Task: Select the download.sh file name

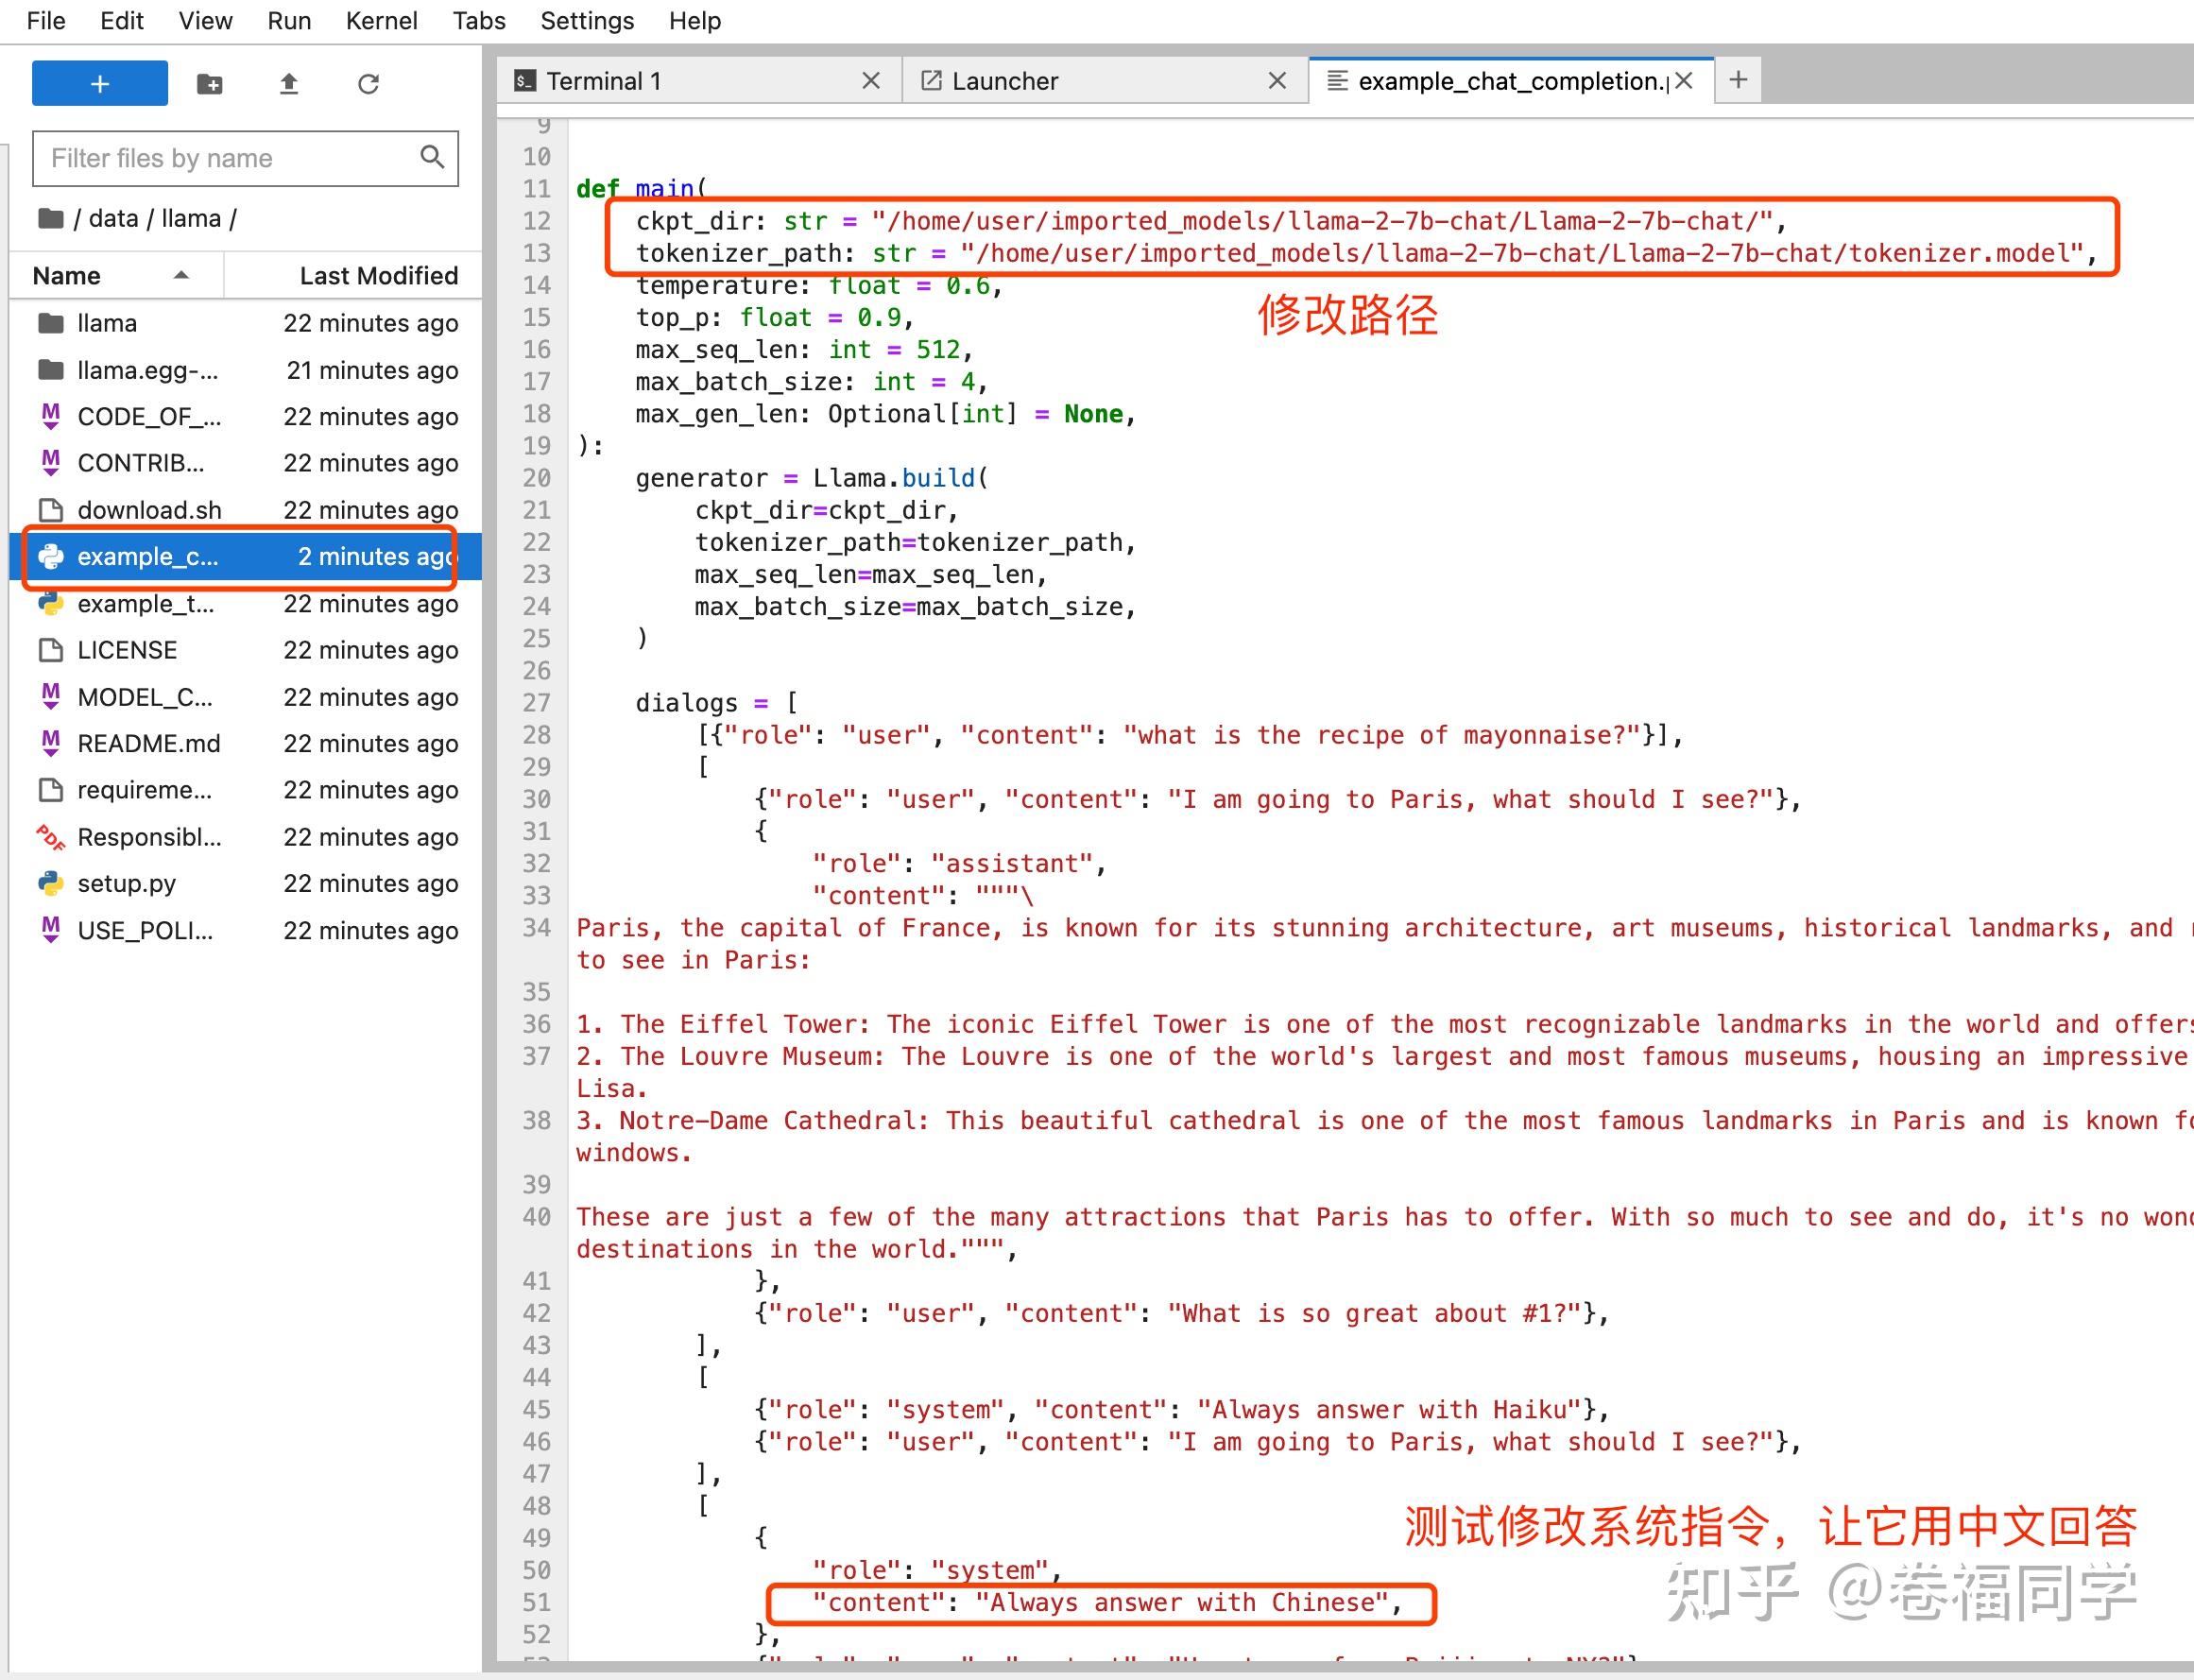Action: pyautogui.click(x=149, y=510)
